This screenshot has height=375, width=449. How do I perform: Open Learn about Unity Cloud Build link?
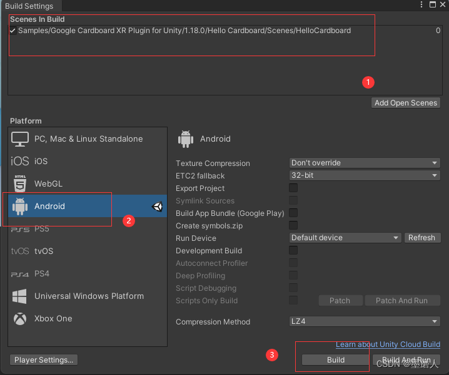point(388,344)
